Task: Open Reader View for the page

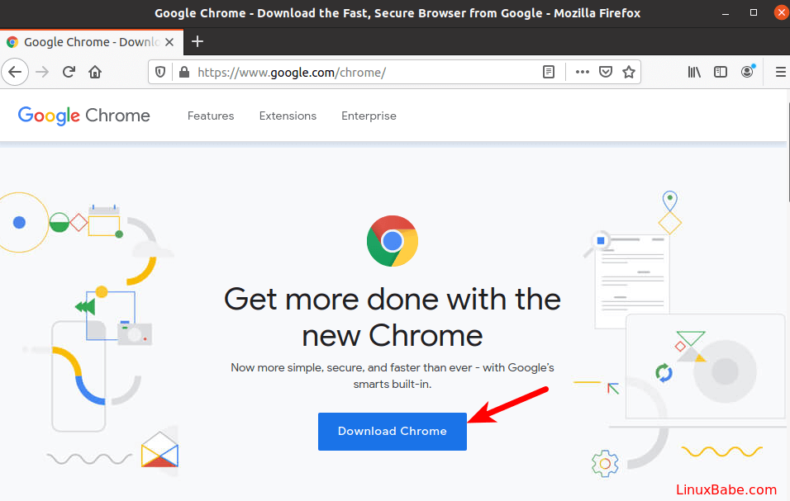Action: point(548,72)
